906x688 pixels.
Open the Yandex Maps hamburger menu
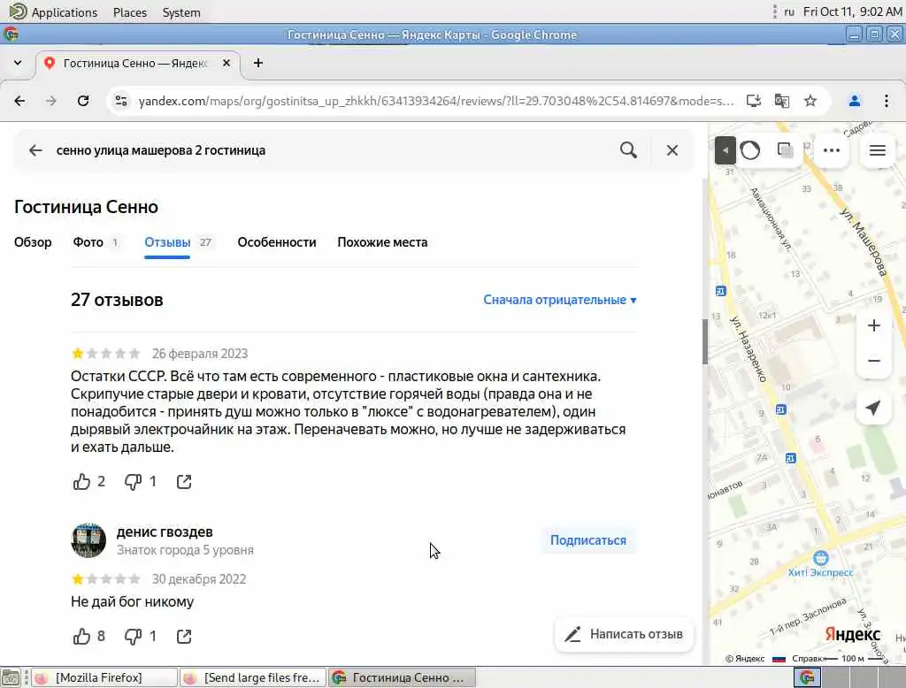(x=877, y=150)
